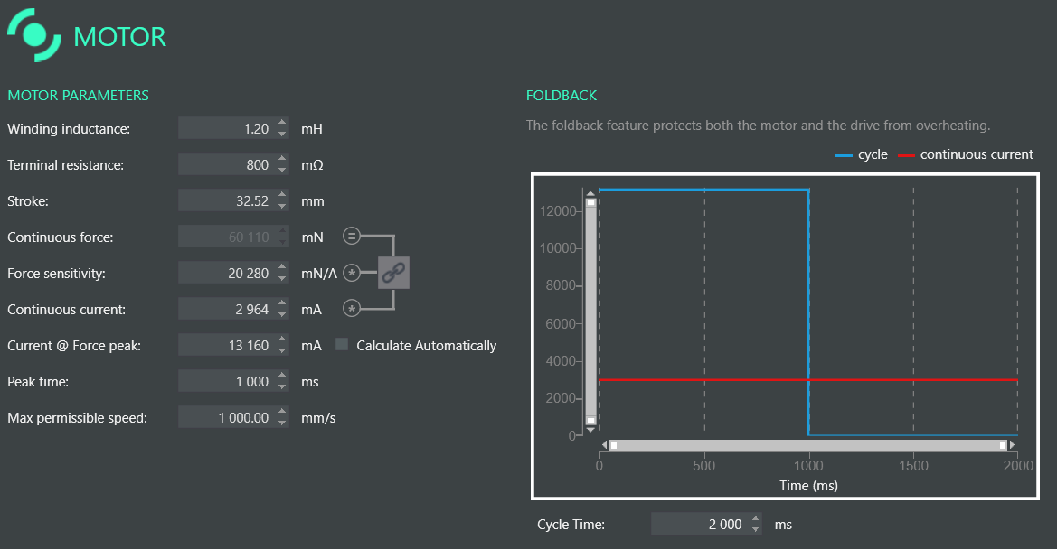Screen dimensions: 1057x549
Task: Click bottom handle of vertical chart scrollbar
Action: click(x=590, y=420)
